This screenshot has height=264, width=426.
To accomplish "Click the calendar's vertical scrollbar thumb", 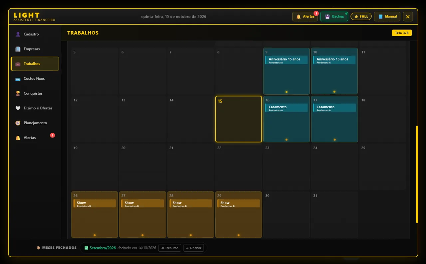I will (417, 174).
